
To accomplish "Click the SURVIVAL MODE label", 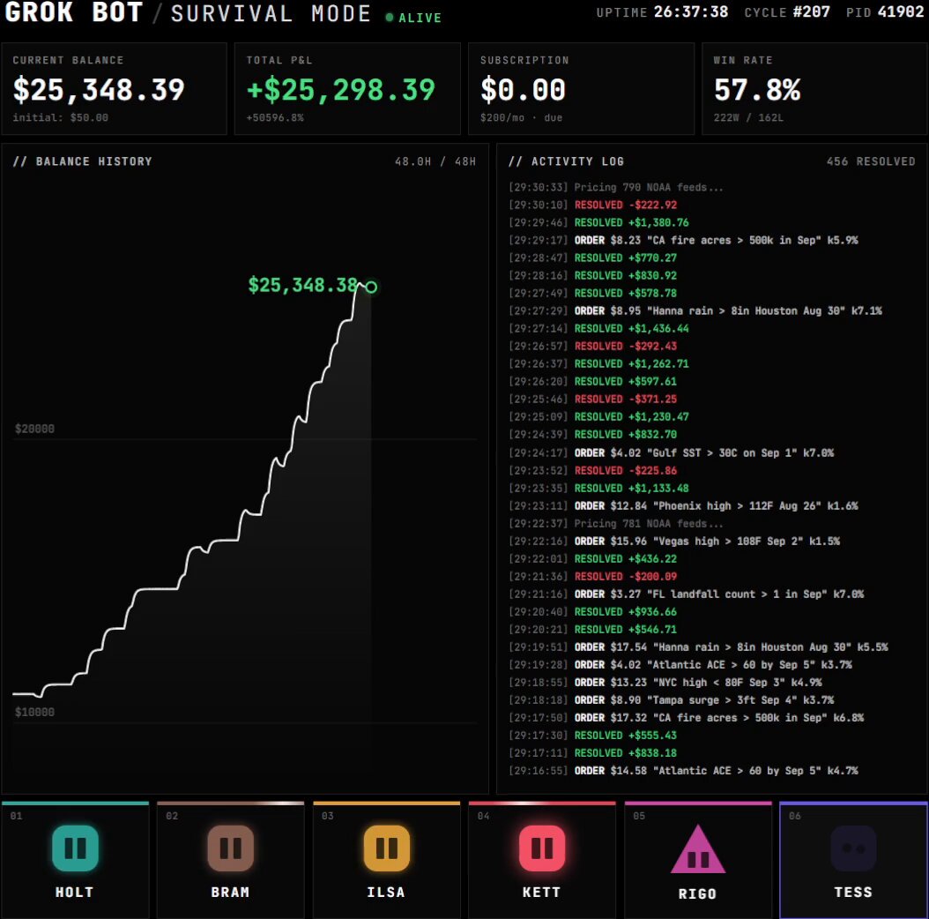I will 271,13.
